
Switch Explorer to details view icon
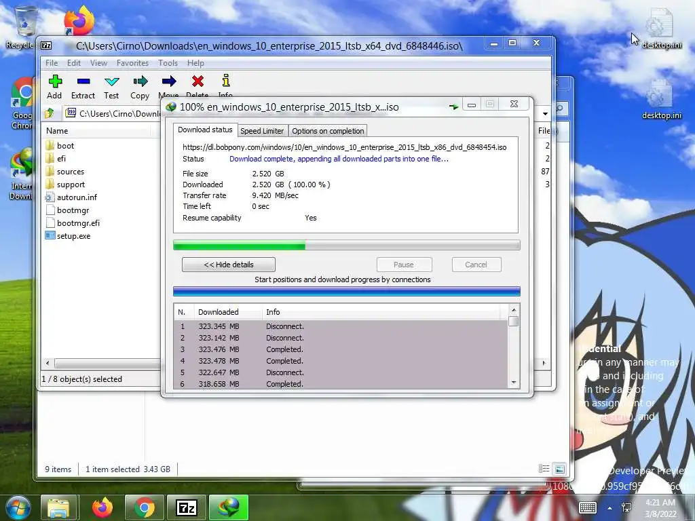pyautogui.click(x=544, y=469)
